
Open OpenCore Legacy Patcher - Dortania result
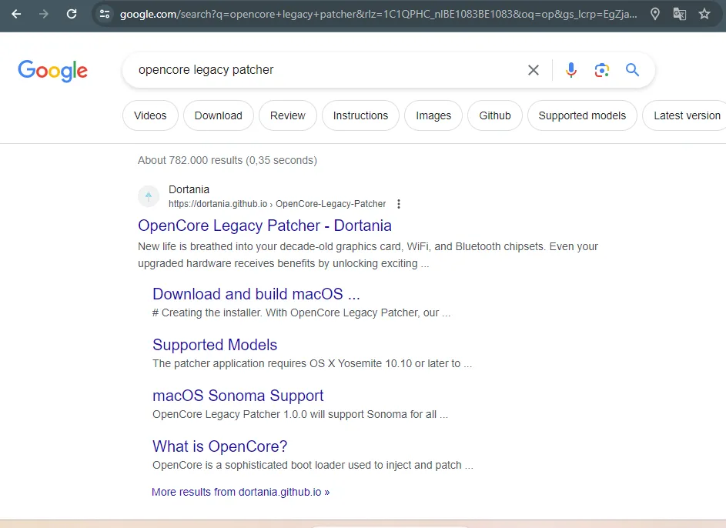pos(265,226)
